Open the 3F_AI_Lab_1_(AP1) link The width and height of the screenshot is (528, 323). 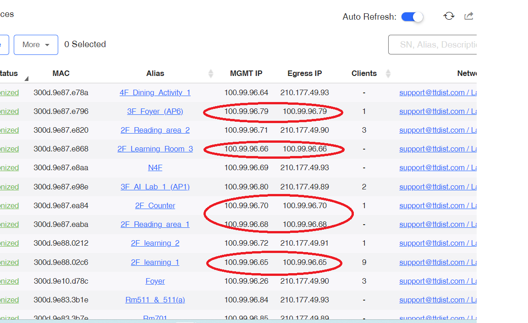[155, 187]
